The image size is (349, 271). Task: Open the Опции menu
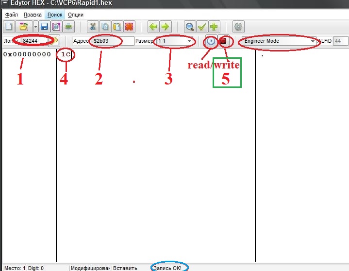(x=76, y=15)
